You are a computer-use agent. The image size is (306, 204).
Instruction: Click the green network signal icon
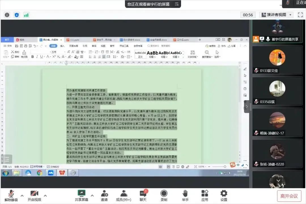[x=26, y=15]
